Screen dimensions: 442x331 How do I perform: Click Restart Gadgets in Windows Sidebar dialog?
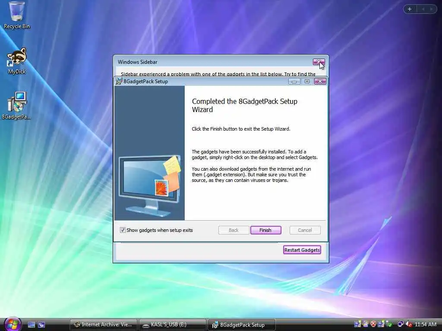pyautogui.click(x=302, y=250)
